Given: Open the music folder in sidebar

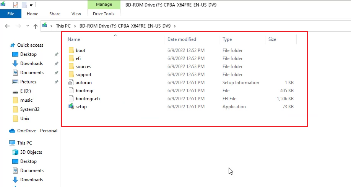Looking at the screenshot, I should (26, 100).
